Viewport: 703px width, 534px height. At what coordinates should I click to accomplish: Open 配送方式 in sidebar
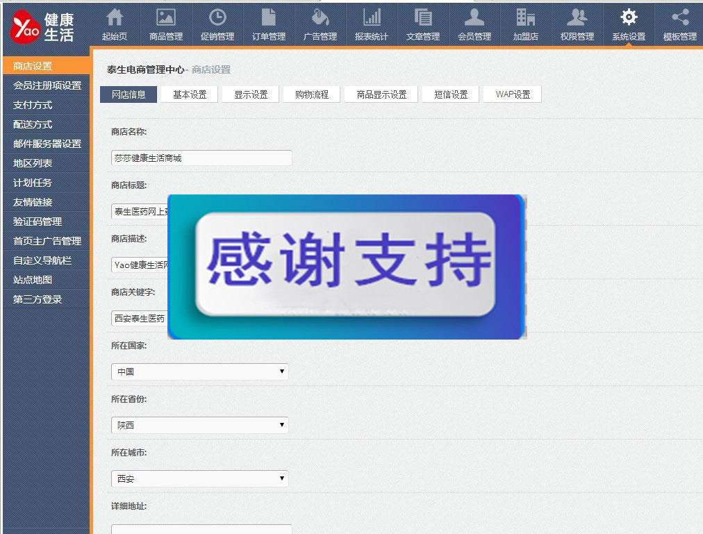click(x=46, y=124)
